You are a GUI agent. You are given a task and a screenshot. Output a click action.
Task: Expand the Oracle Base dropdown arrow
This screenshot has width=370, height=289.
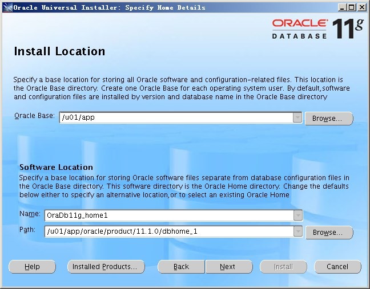coord(297,118)
